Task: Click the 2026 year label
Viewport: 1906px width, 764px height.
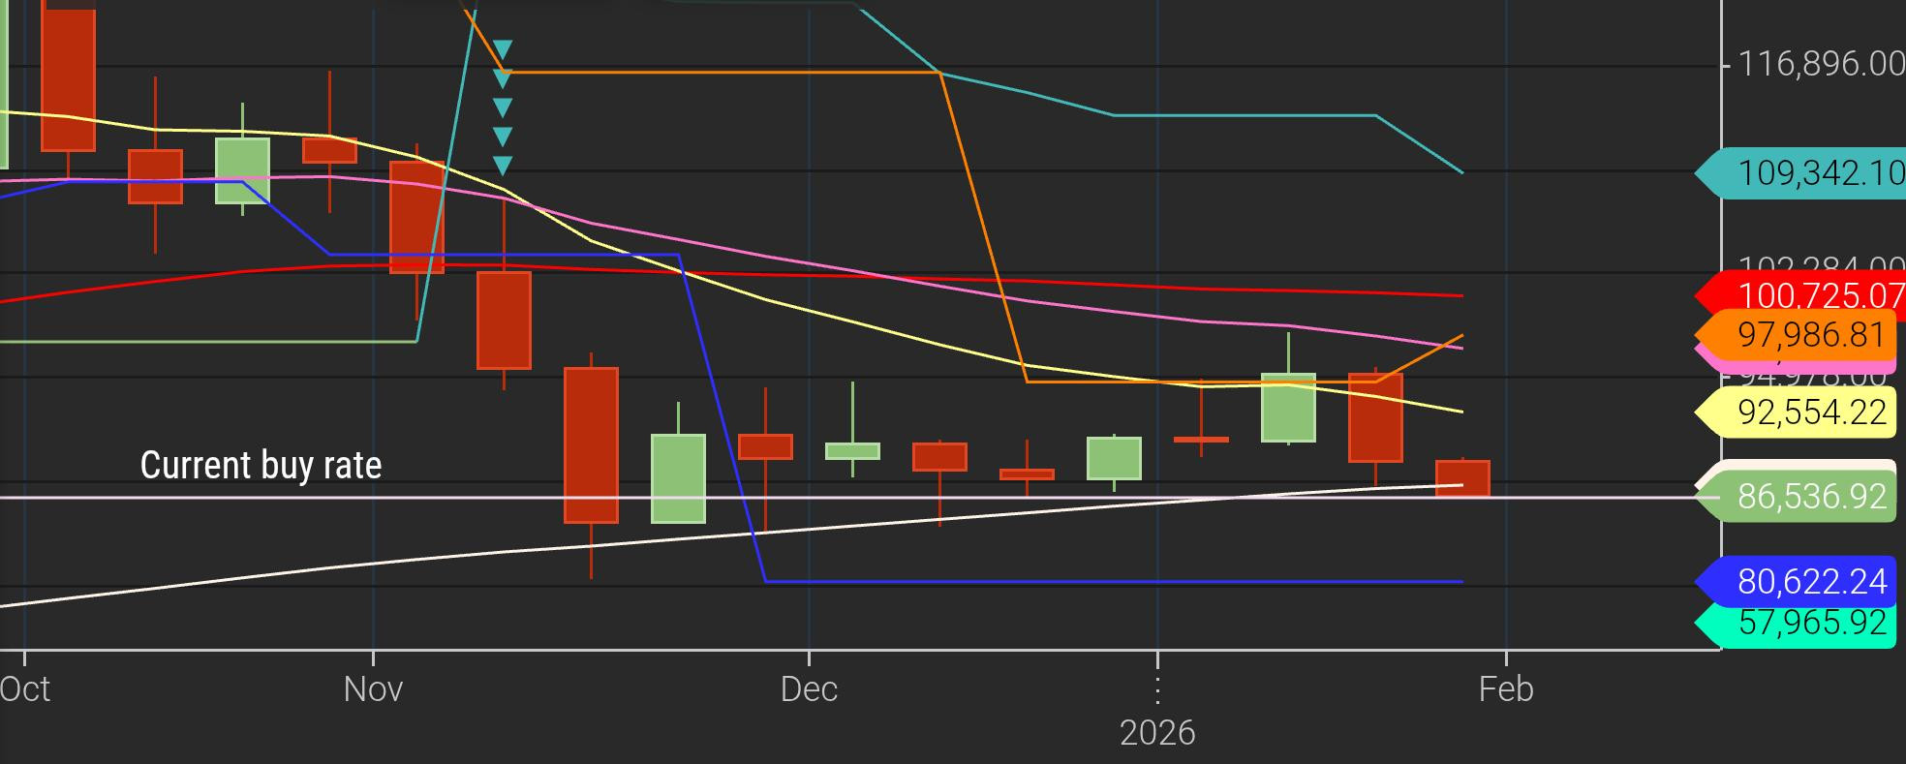Action: (1157, 733)
